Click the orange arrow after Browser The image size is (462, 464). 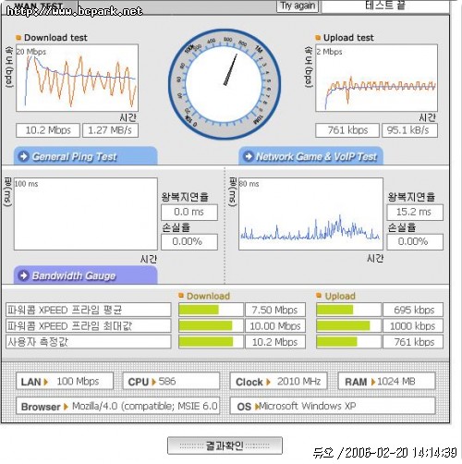66,407
